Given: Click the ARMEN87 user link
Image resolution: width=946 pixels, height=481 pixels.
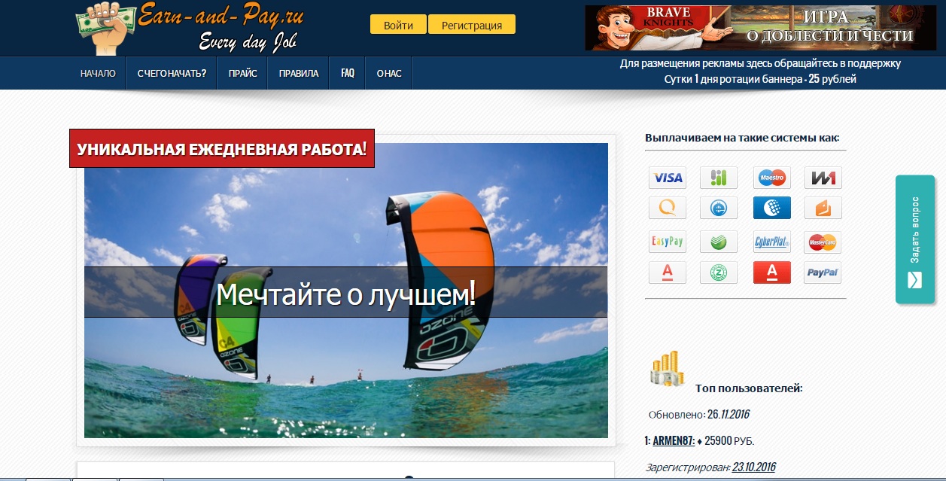Looking at the screenshot, I should tap(674, 441).
